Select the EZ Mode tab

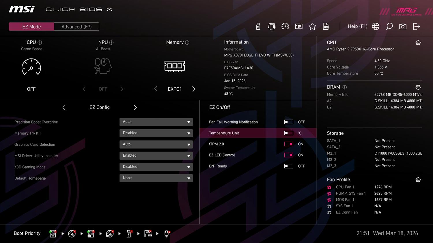click(x=31, y=27)
